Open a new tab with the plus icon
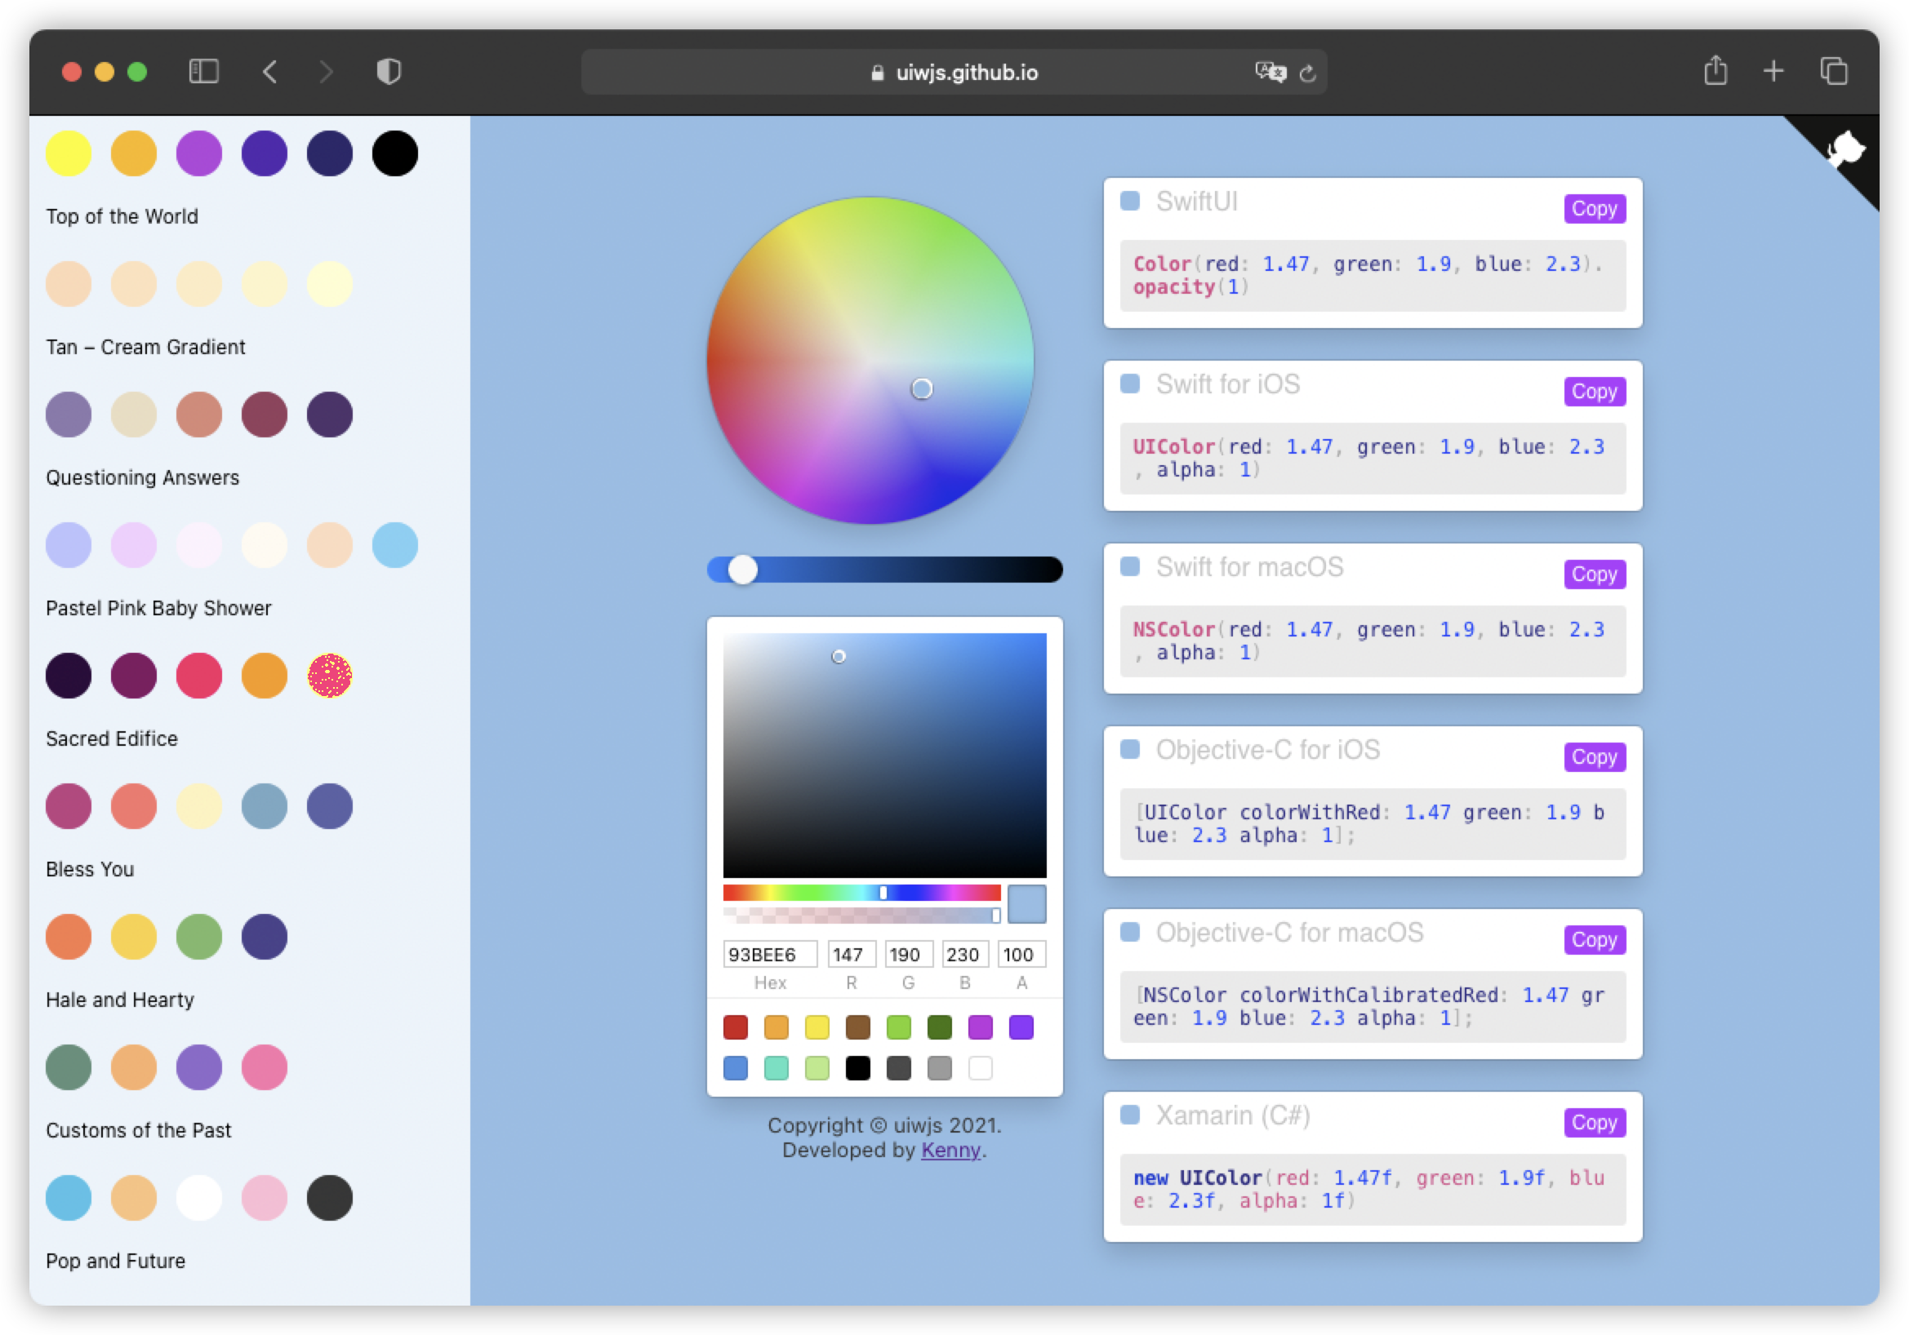 (x=1773, y=72)
